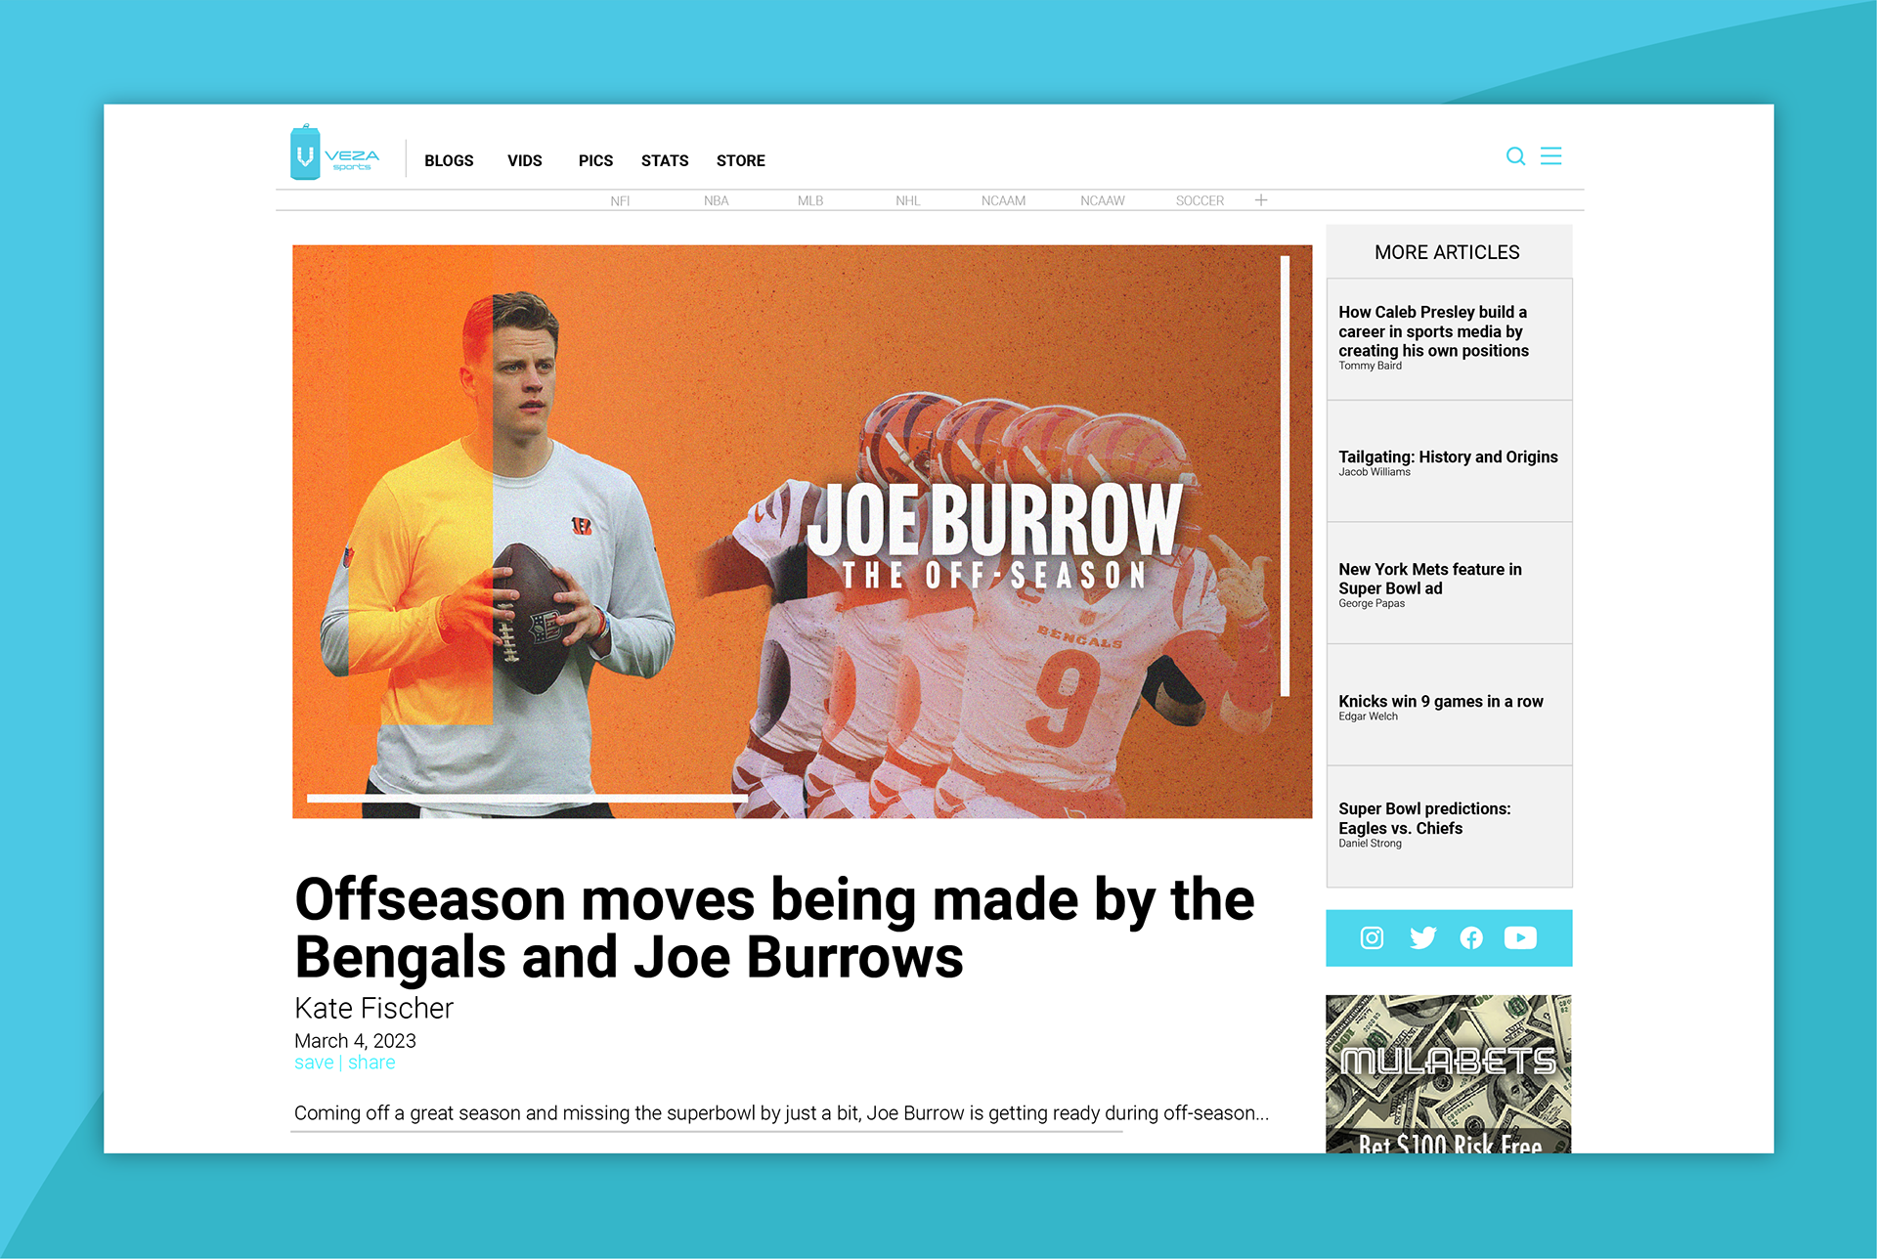The height and width of the screenshot is (1259, 1877).
Task: Visit the Instagram icon link
Action: (1372, 938)
